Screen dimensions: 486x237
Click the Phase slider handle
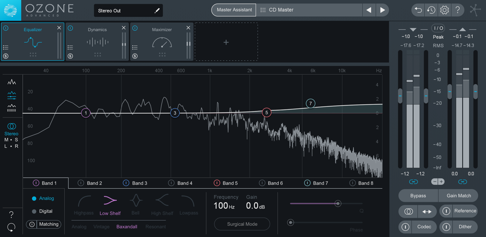coord(290,222)
